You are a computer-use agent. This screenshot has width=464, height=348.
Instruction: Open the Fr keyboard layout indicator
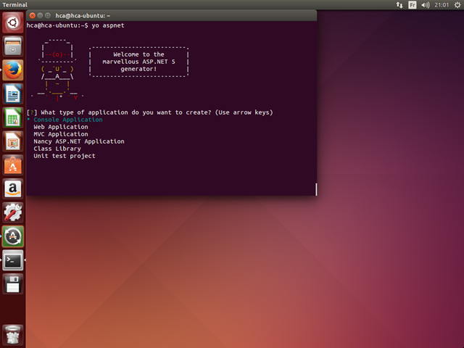pos(413,5)
